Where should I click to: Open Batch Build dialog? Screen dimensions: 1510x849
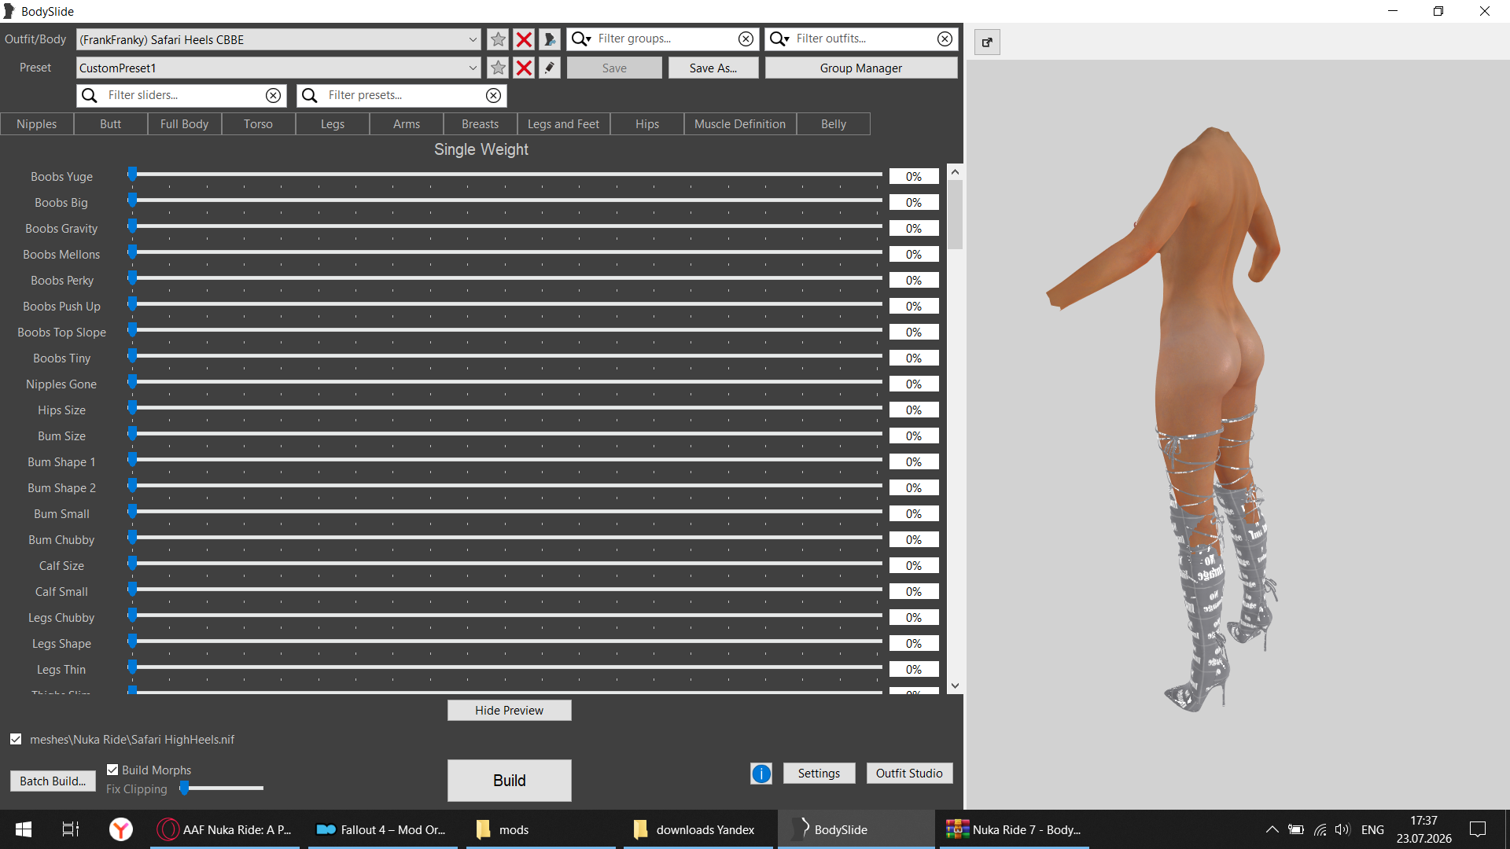53,781
